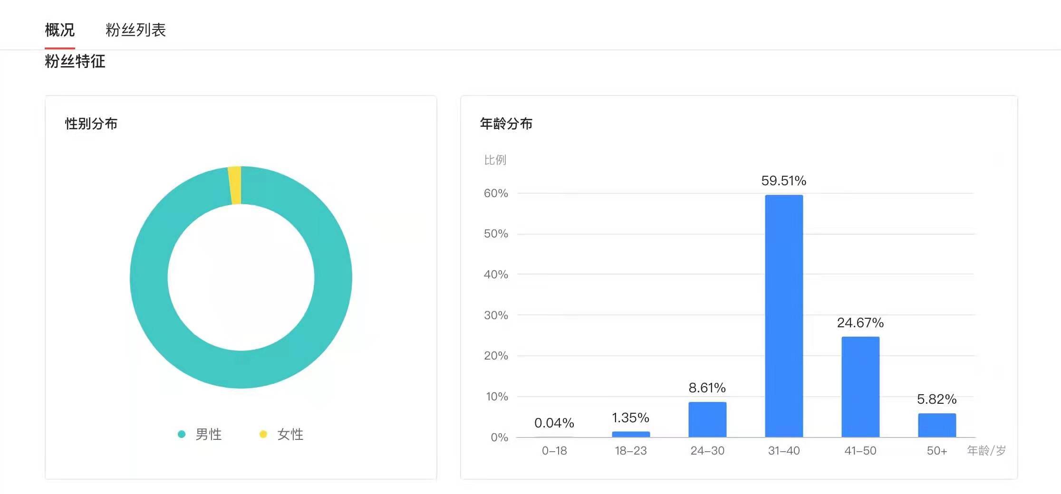This screenshot has width=1061, height=494.
Task: Select the 概况 tab
Action: pyautogui.click(x=59, y=30)
